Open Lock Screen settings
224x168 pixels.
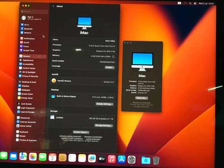(25, 104)
